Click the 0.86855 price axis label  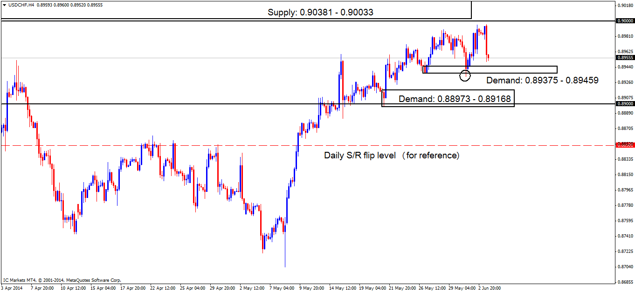pyautogui.click(x=626, y=282)
